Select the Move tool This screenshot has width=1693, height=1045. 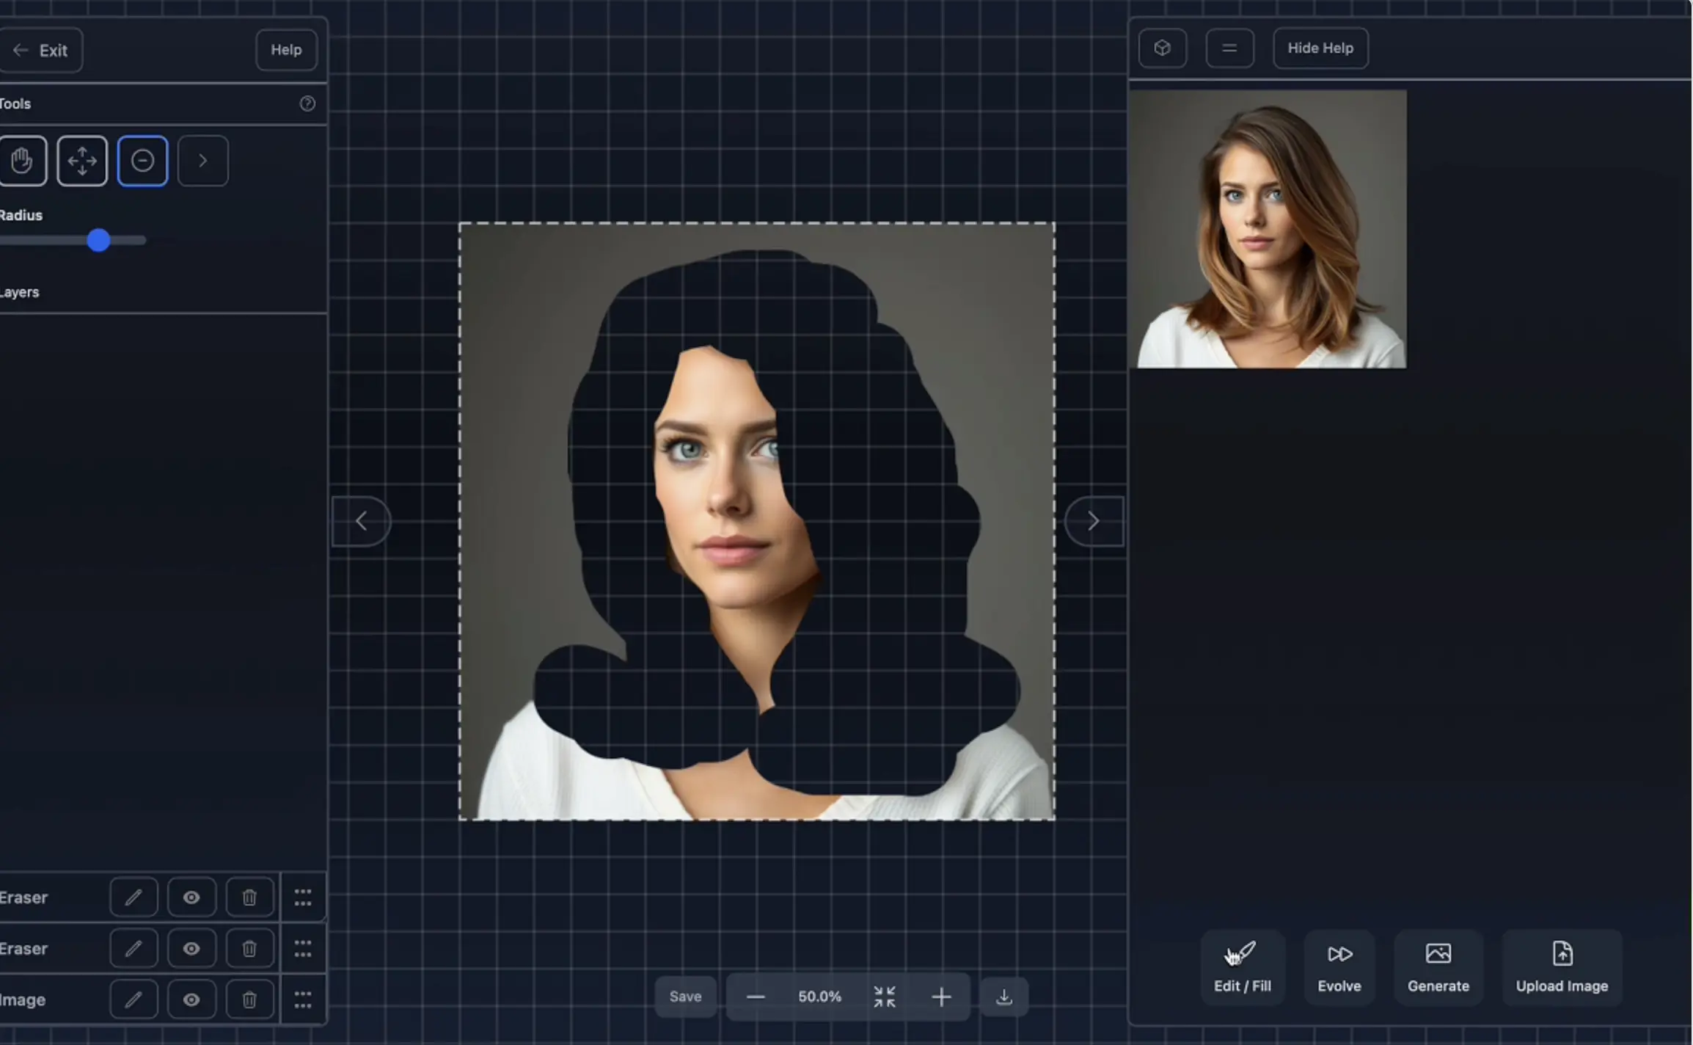coord(82,161)
